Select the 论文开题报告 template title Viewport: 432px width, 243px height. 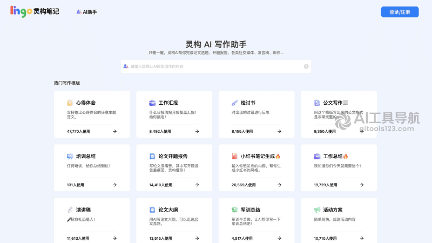pos(173,156)
